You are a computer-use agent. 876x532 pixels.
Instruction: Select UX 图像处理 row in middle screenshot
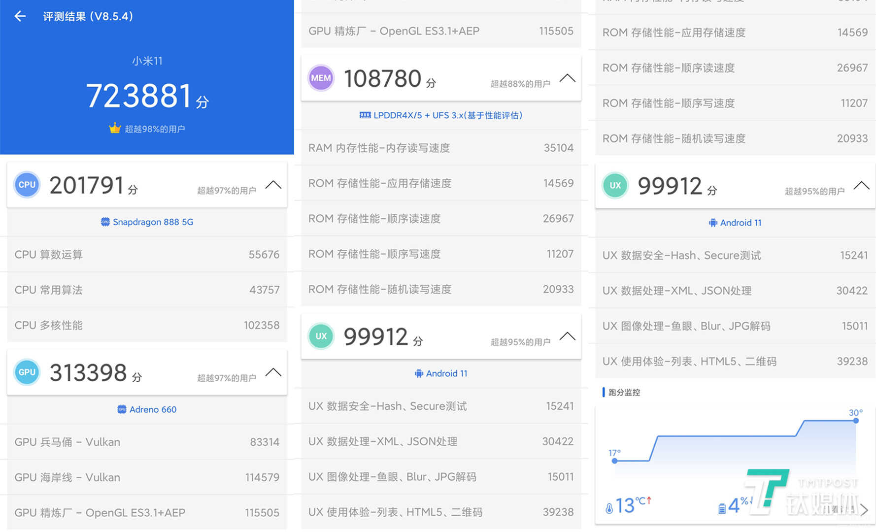tap(441, 477)
